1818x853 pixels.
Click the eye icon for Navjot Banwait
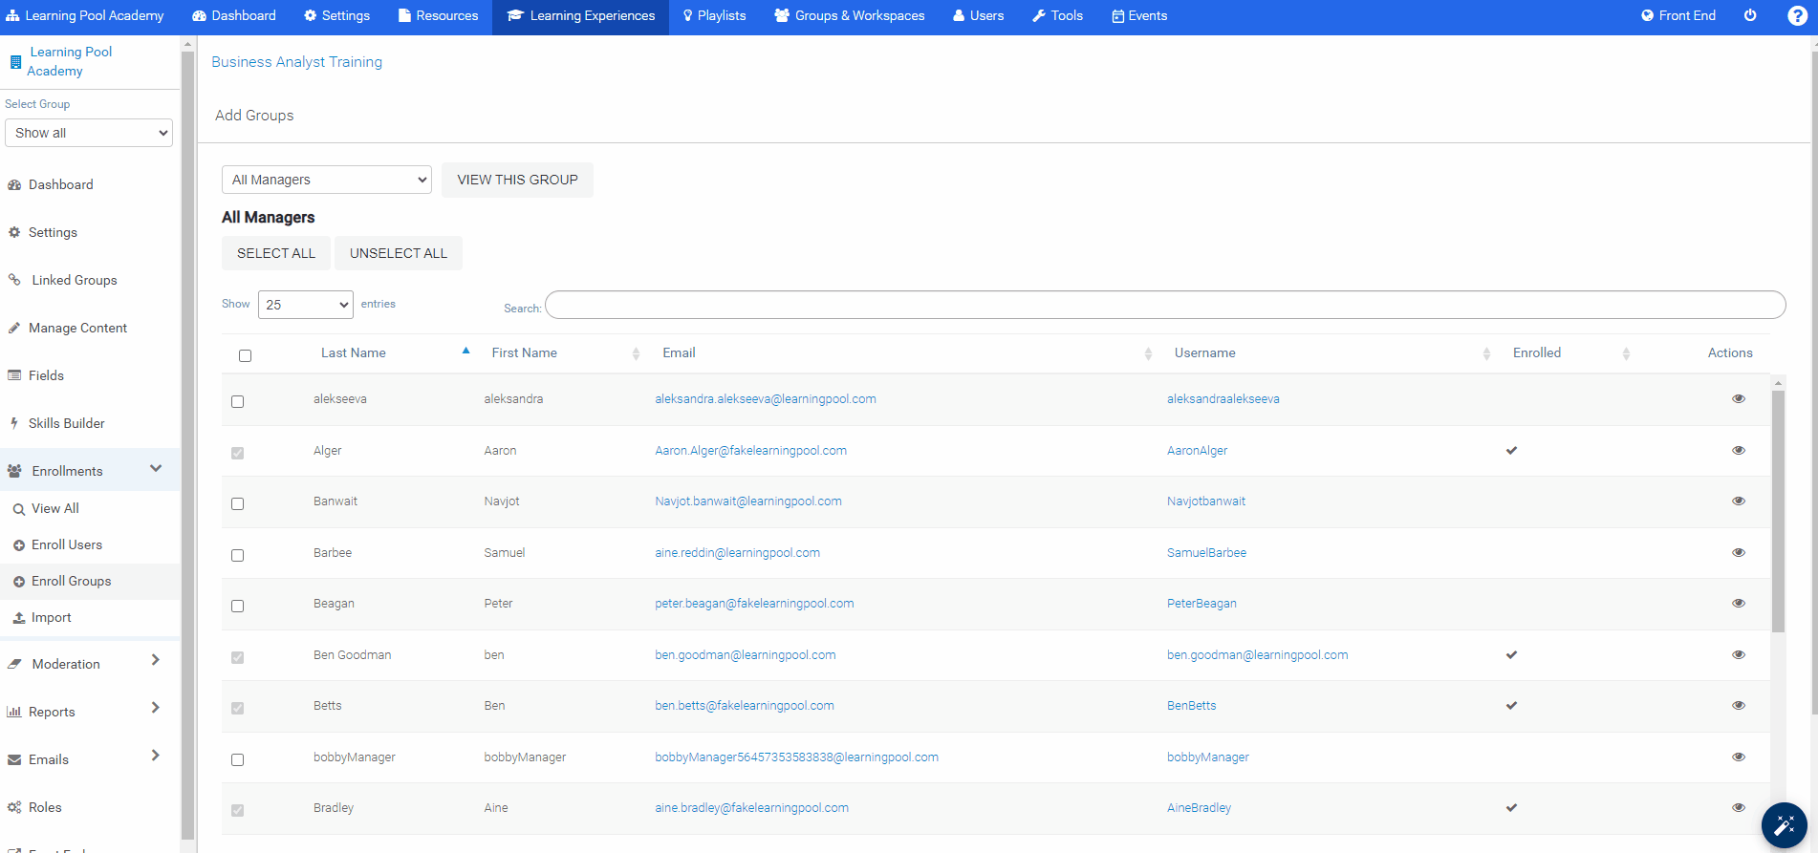coord(1738,501)
